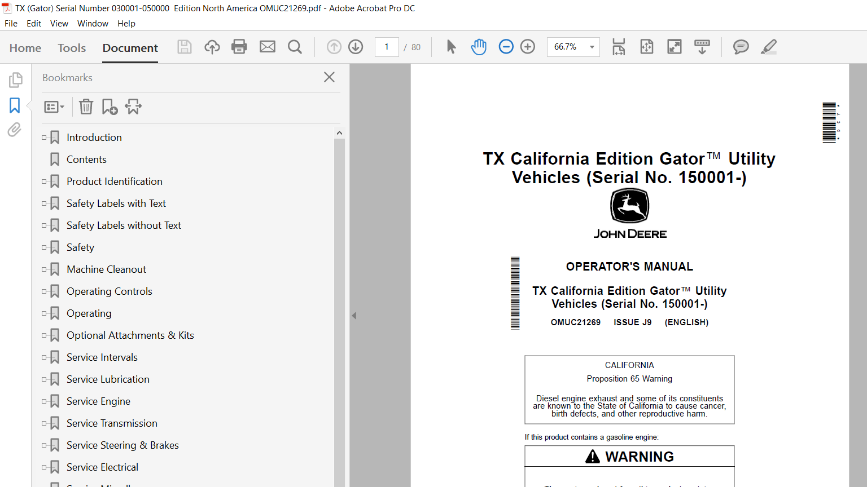867x487 pixels.
Task: Select the Document tab
Action: 130,48
